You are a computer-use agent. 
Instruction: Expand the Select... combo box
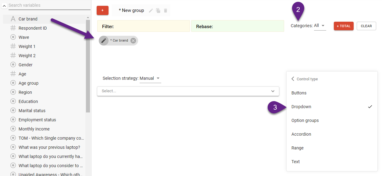tap(188, 91)
